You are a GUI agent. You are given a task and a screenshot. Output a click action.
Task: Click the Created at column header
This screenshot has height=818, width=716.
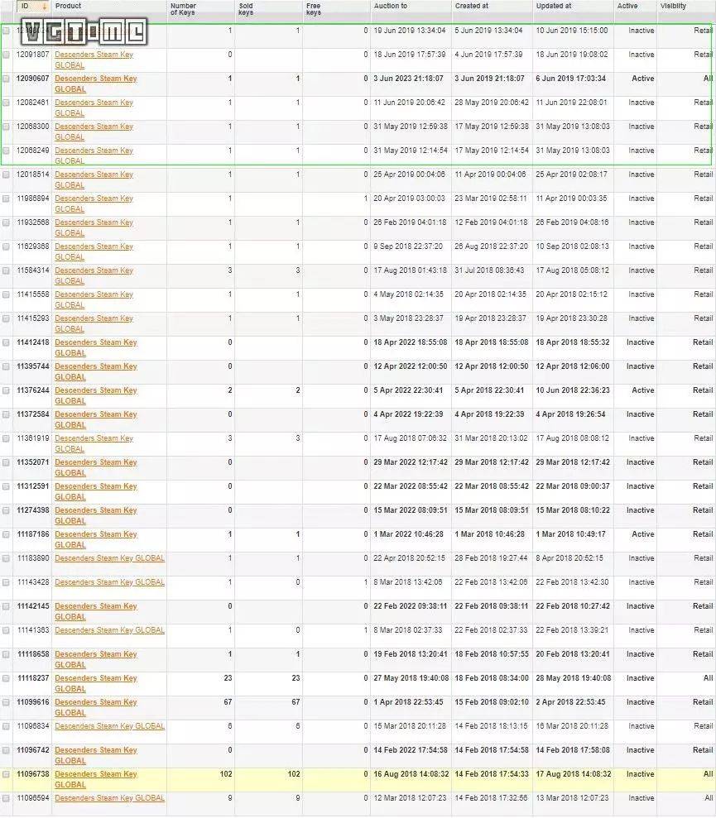pos(471,7)
